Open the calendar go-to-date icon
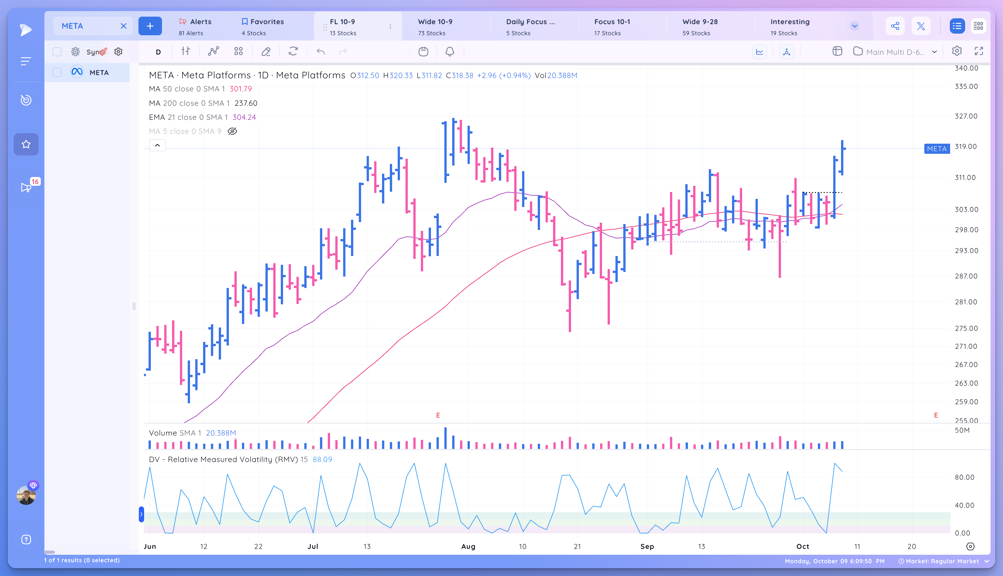This screenshot has width=1003, height=576. click(423, 52)
